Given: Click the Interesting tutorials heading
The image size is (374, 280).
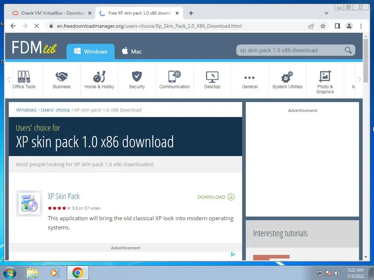Looking at the screenshot, I should pos(280,233).
